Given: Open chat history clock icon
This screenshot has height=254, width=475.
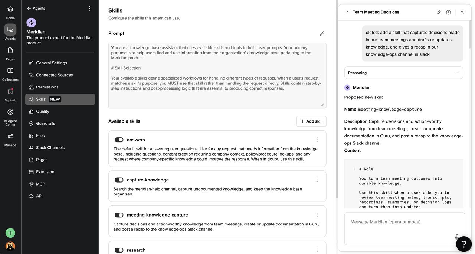Looking at the screenshot, I should pyautogui.click(x=448, y=12).
